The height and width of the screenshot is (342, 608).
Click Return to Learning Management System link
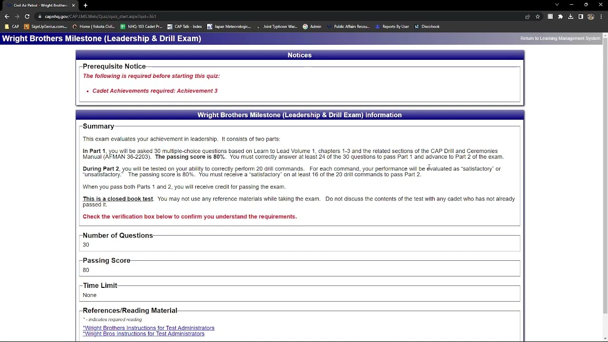(560, 38)
